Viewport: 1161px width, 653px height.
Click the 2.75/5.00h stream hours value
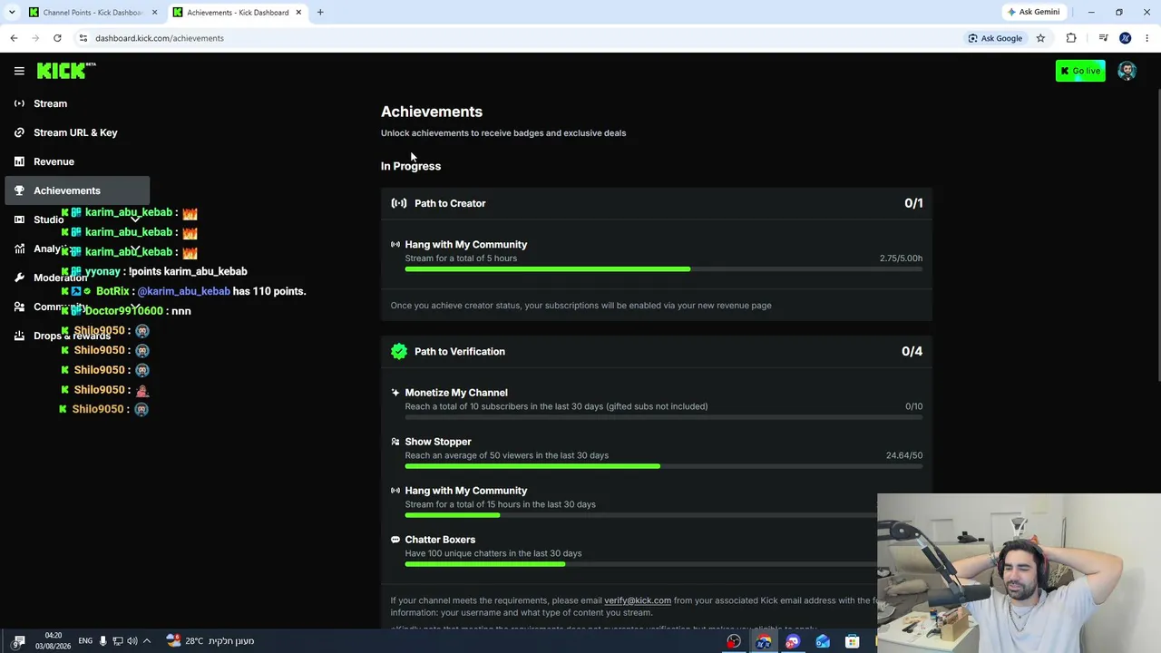coord(901,258)
